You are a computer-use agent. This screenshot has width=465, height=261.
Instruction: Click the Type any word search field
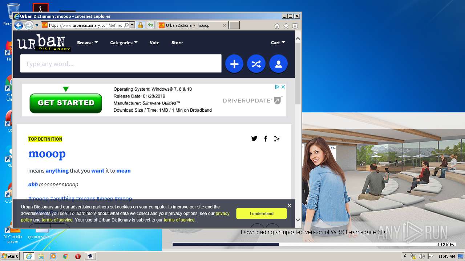click(121, 64)
